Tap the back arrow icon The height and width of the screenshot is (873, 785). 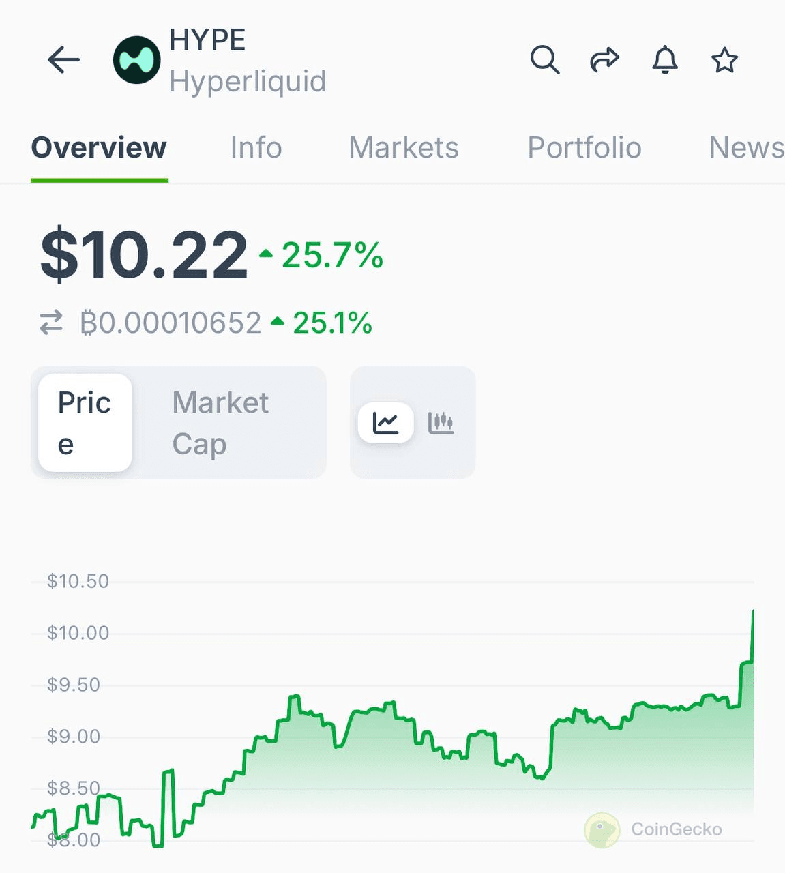[x=63, y=60]
